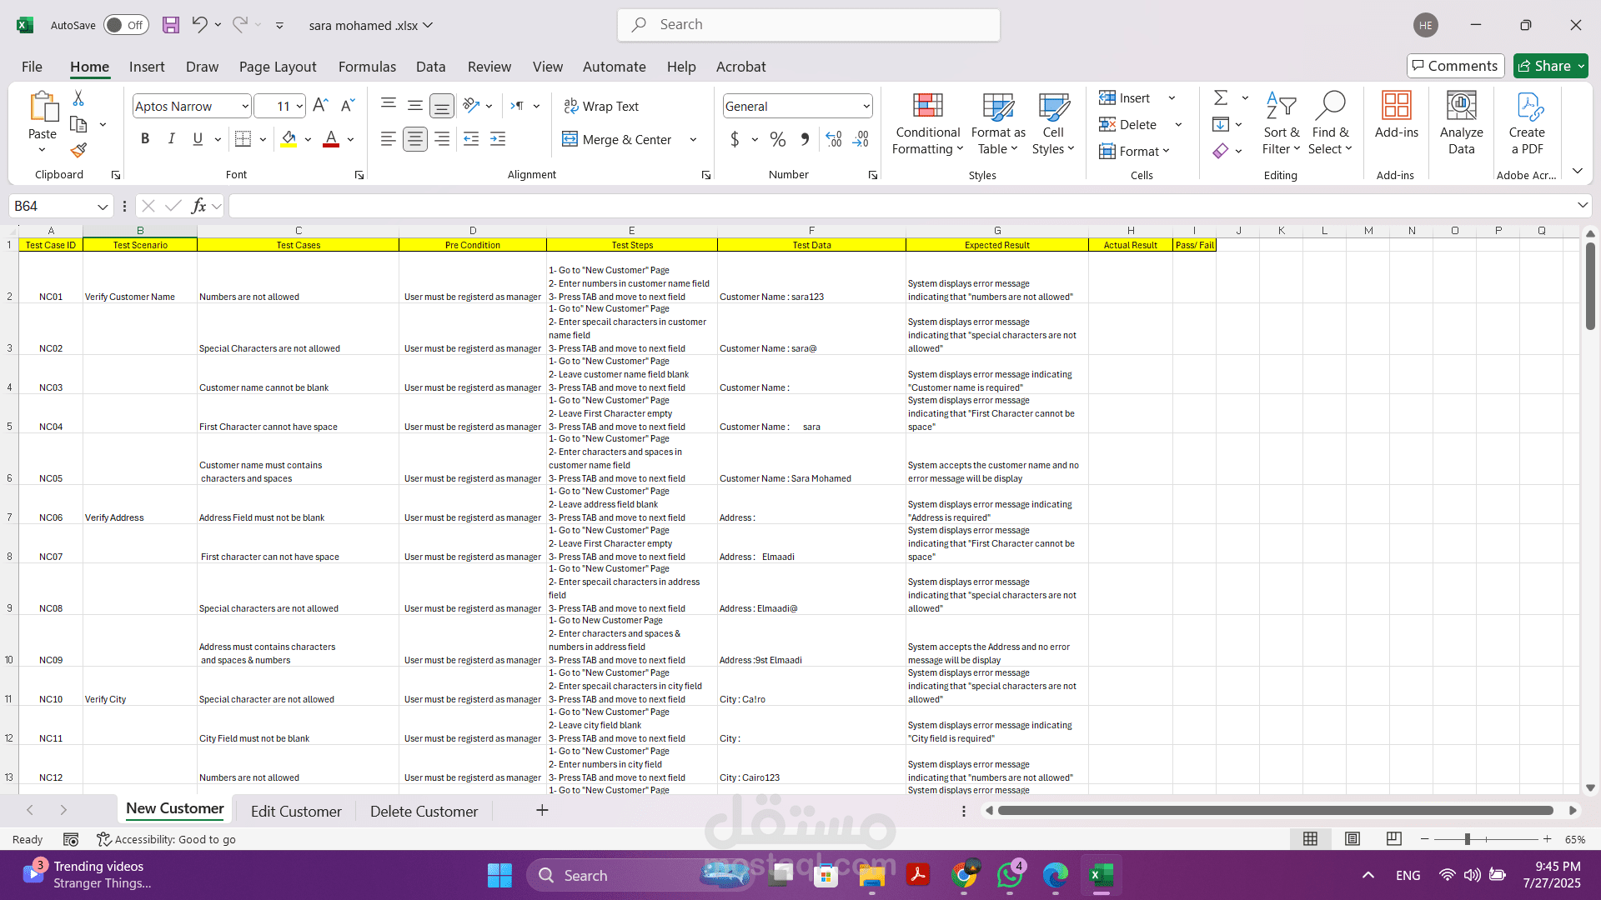Expand the formula bar

1582,206
